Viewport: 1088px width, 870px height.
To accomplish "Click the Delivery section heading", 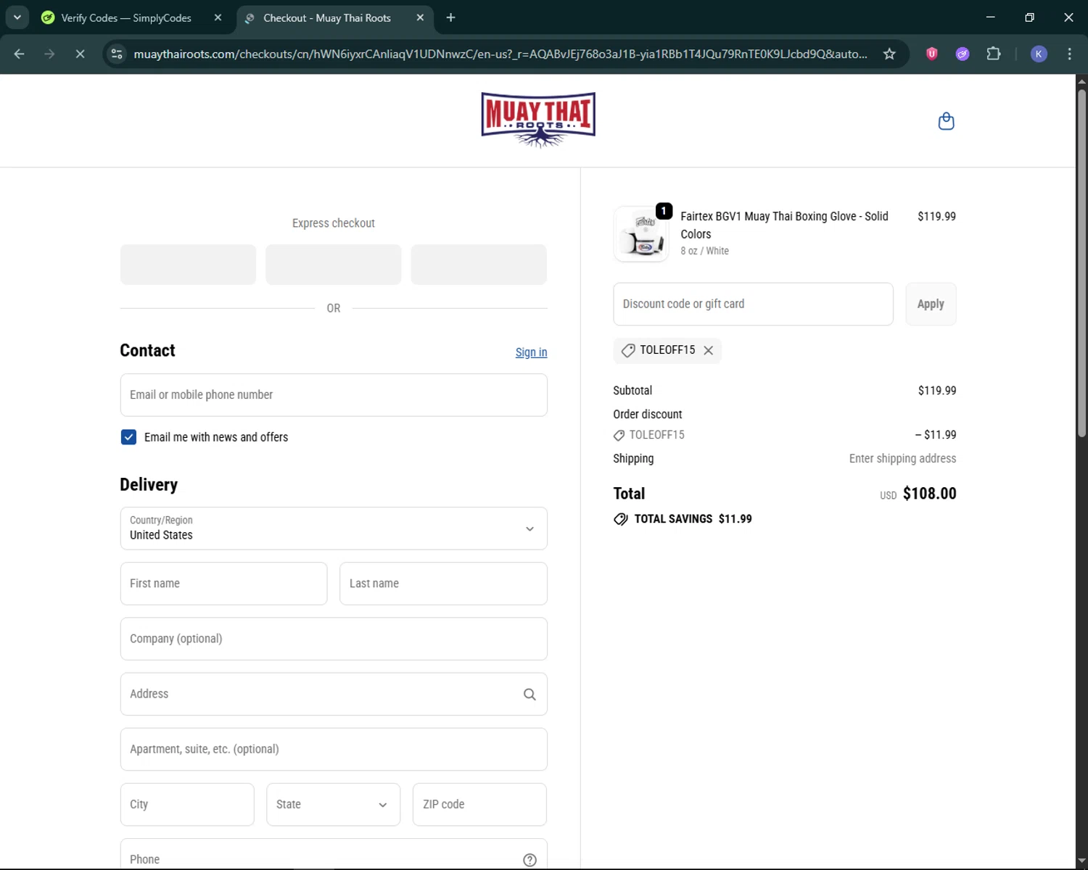I will (149, 484).
